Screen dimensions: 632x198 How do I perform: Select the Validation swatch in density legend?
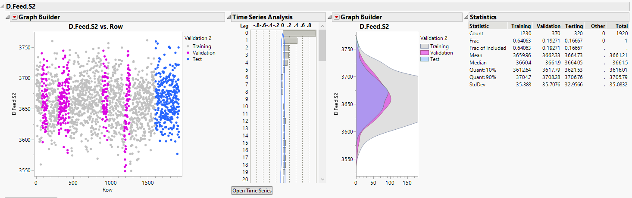[x=424, y=53]
